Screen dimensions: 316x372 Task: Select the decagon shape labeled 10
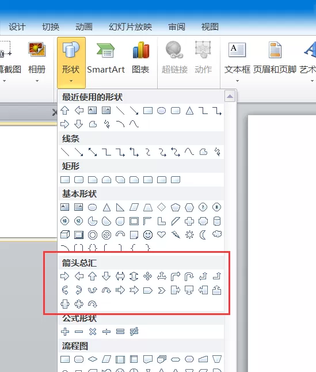pos(64,221)
